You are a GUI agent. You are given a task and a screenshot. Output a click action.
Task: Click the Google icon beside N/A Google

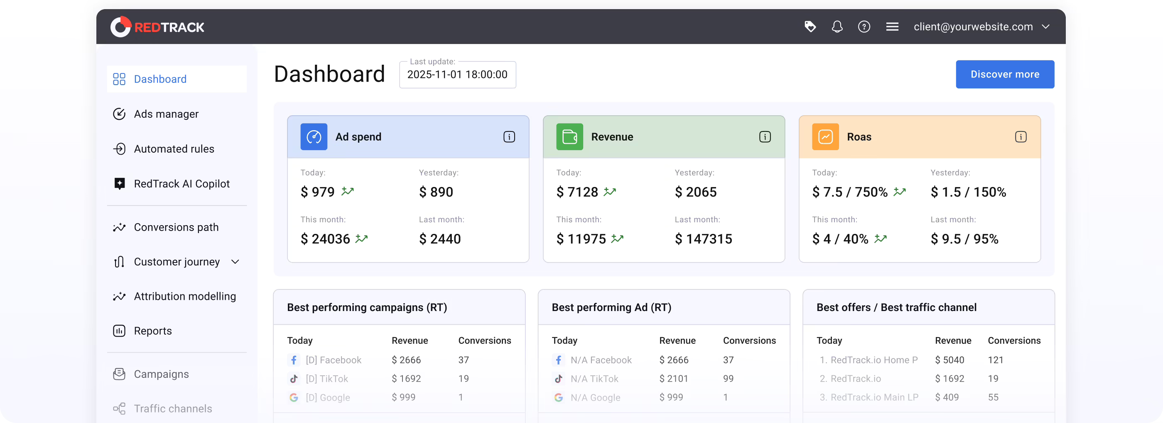tap(558, 397)
